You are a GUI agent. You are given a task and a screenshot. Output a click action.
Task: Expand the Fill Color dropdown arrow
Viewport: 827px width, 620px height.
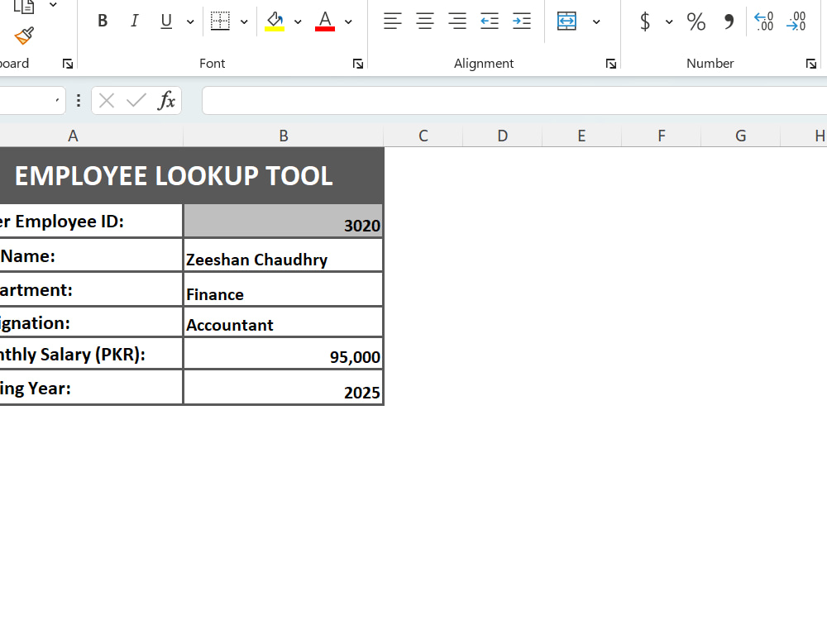point(298,21)
